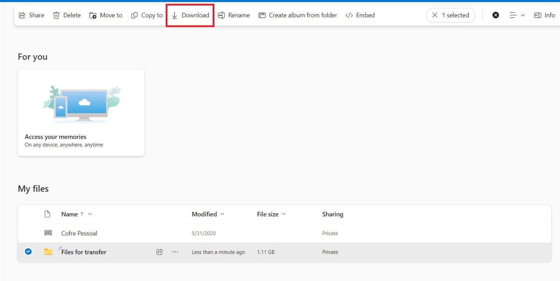560x281 pixels.
Task: Dismiss selection with 1 selected button
Action: point(451,15)
